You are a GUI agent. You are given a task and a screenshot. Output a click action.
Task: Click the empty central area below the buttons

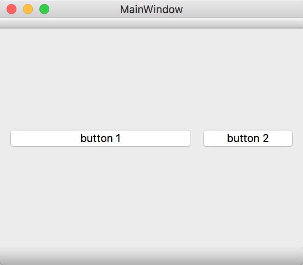(x=151, y=197)
